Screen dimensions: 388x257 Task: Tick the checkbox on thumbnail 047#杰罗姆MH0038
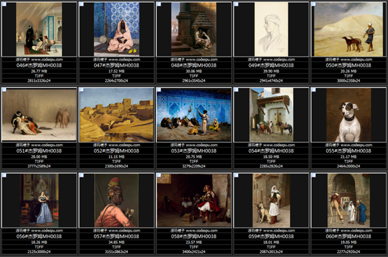82,4
